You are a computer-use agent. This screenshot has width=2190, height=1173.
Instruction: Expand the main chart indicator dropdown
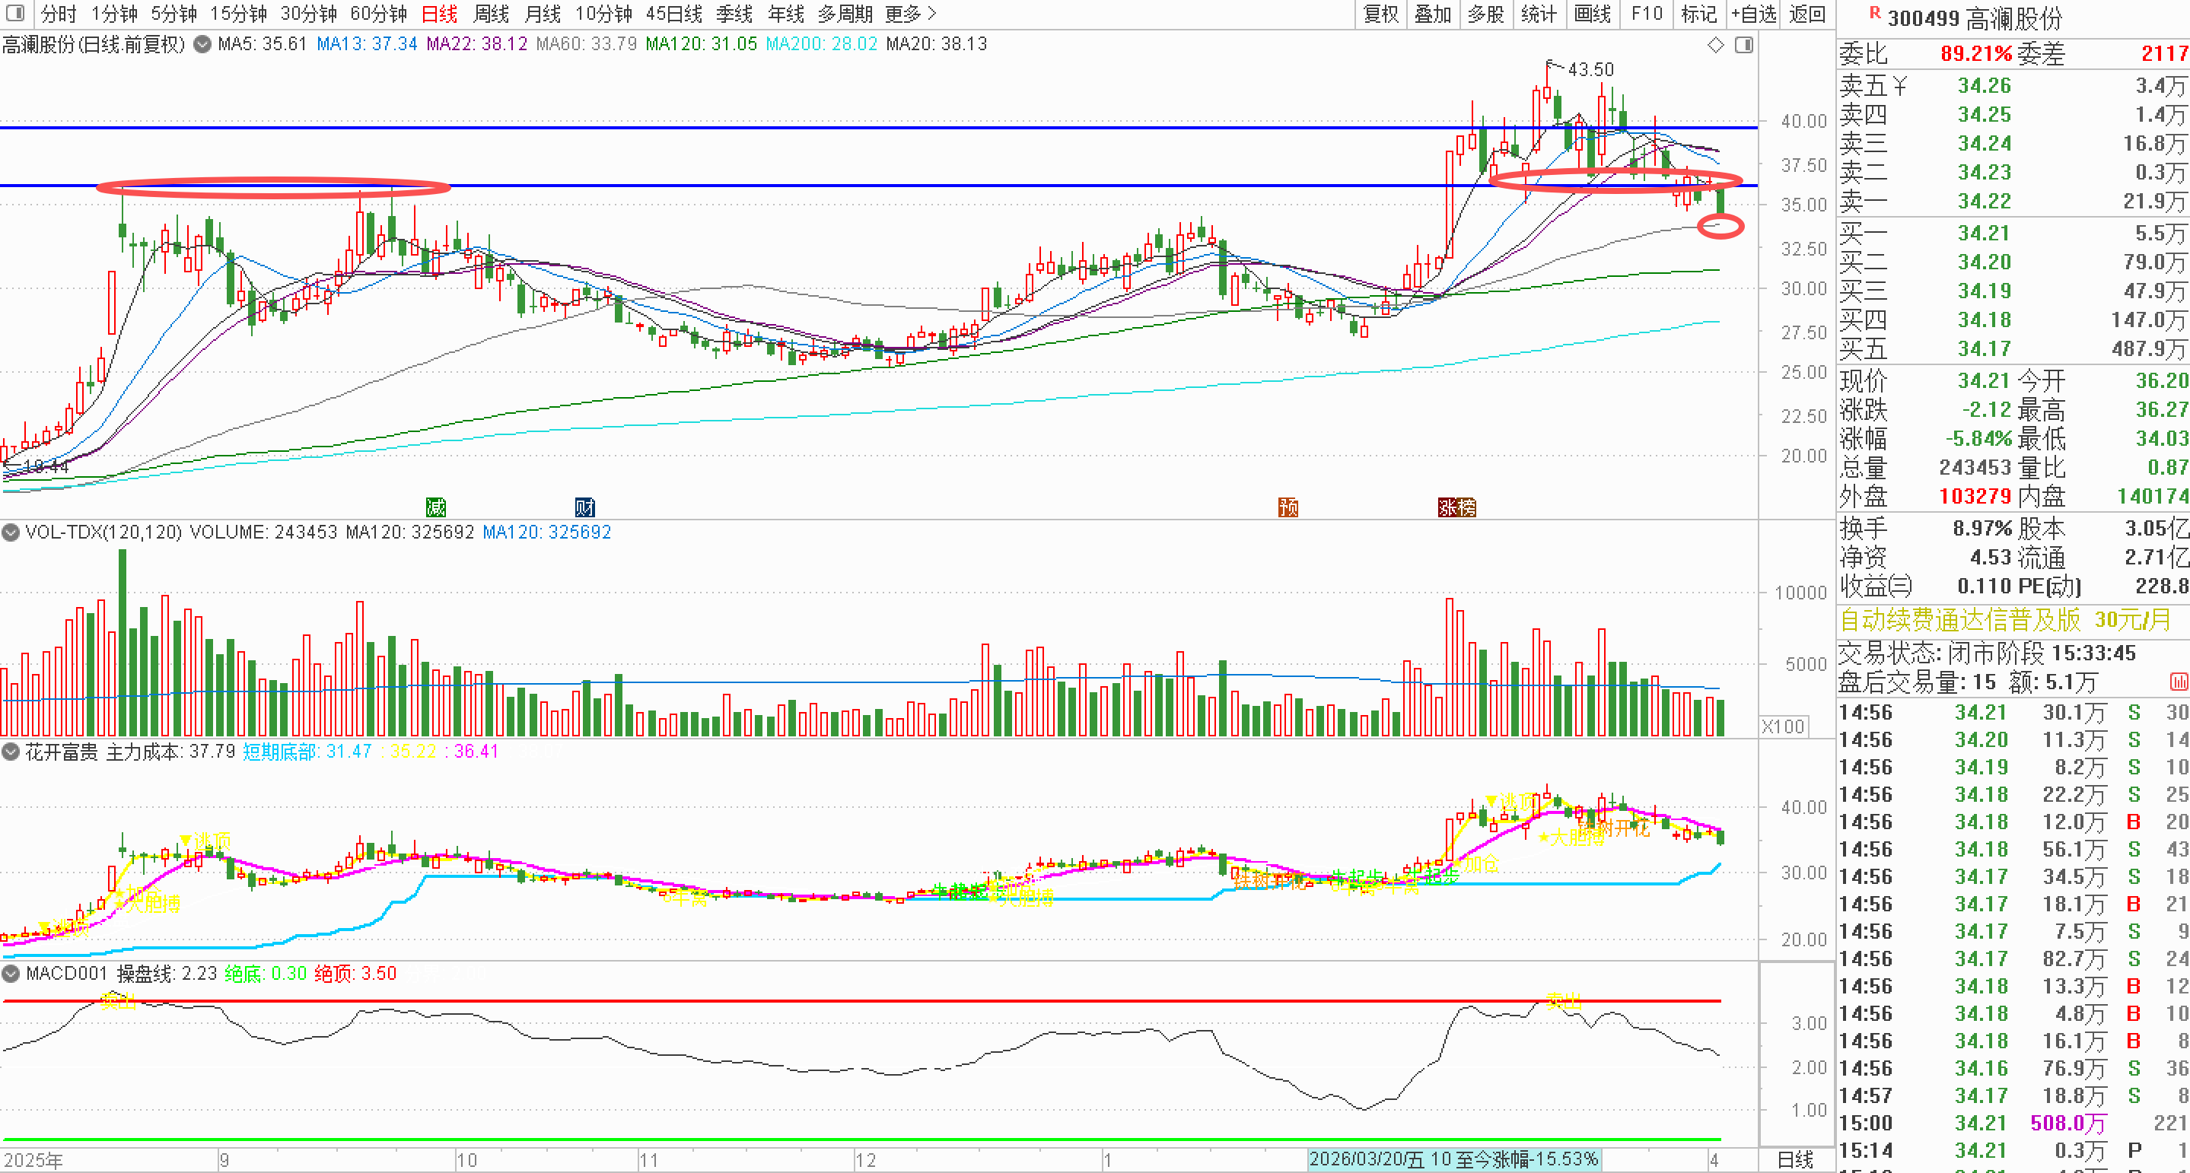pos(202,44)
